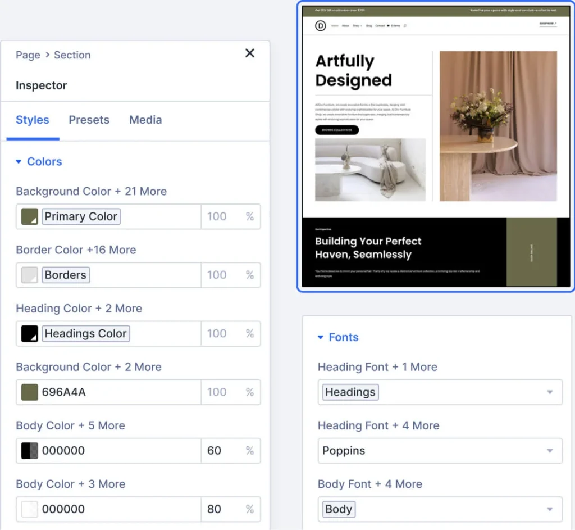Click the Primary Color olive swatch
The image size is (575, 530).
click(29, 216)
